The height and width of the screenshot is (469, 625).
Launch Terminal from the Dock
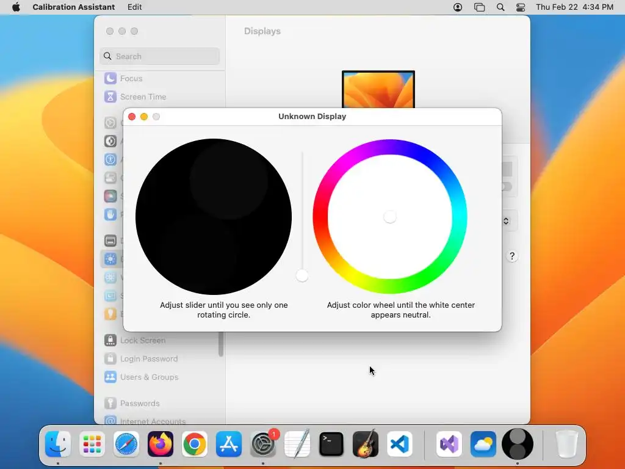click(331, 444)
